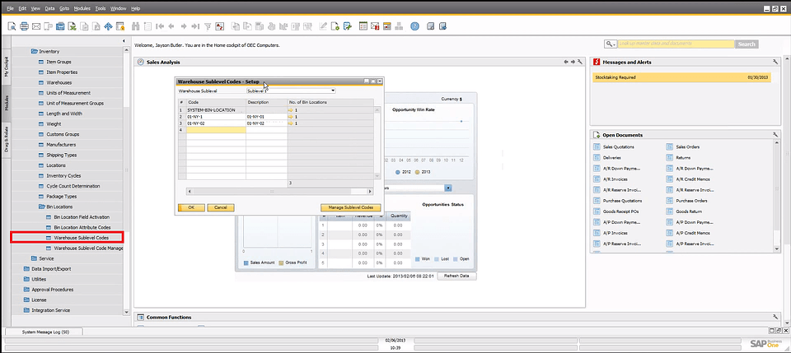
Task: Open settings wrench of Messages and Alerts
Action: [x=775, y=62]
